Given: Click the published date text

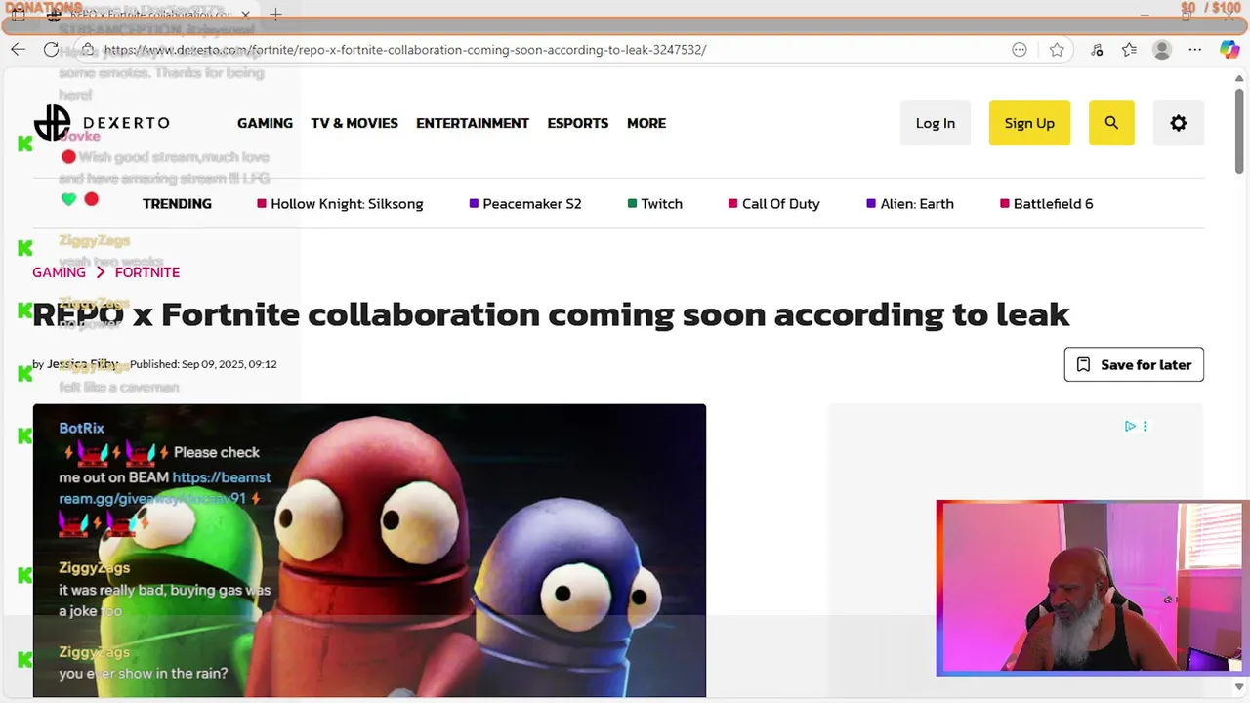Looking at the screenshot, I should [x=203, y=364].
